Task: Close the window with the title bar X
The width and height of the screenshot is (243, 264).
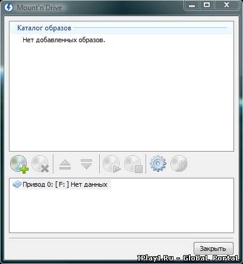Action: (226, 5)
